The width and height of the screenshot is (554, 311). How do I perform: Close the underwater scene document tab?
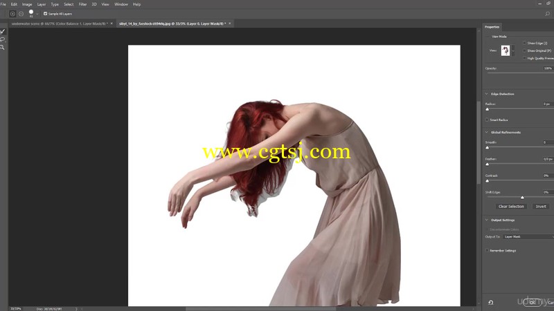click(x=111, y=23)
